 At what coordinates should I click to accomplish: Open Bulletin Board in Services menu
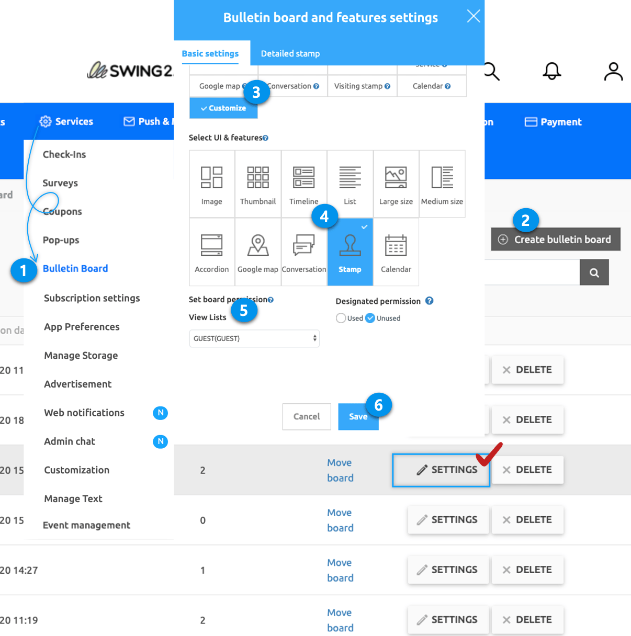point(75,268)
